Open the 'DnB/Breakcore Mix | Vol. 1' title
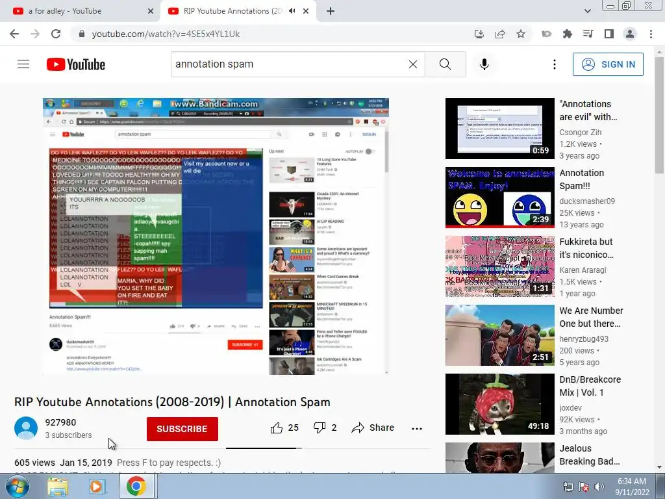 [x=590, y=386]
